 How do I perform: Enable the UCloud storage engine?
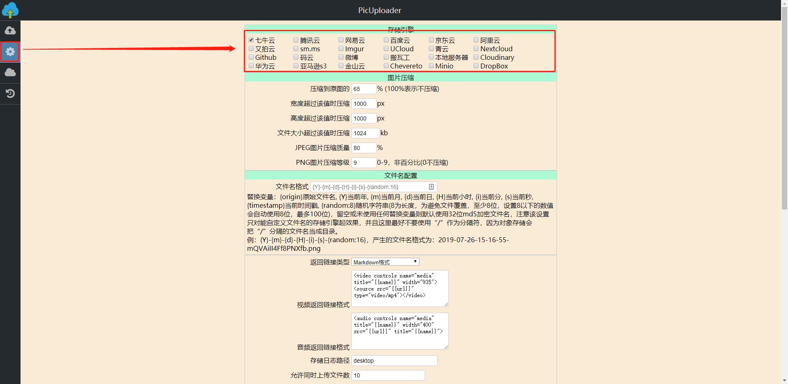pyautogui.click(x=386, y=49)
